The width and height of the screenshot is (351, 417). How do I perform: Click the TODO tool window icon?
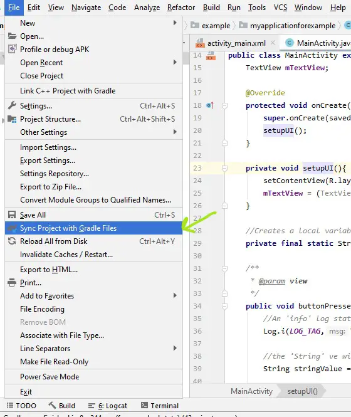10,405
